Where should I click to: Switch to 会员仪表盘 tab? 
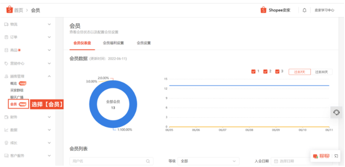82,43
